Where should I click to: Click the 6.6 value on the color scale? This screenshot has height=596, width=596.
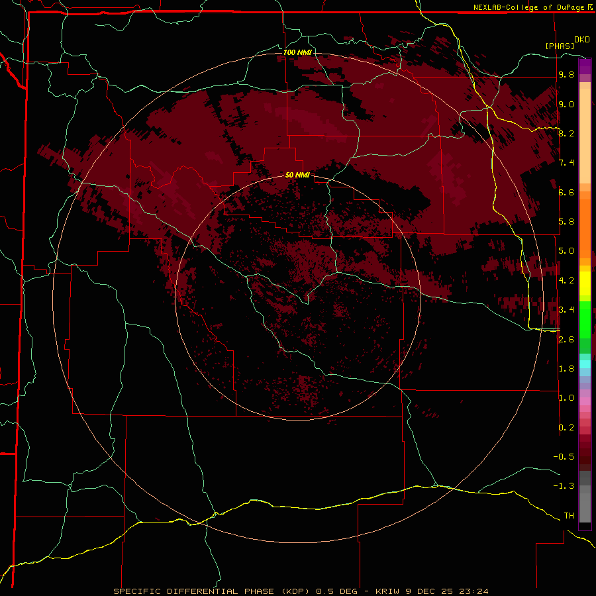(566, 192)
